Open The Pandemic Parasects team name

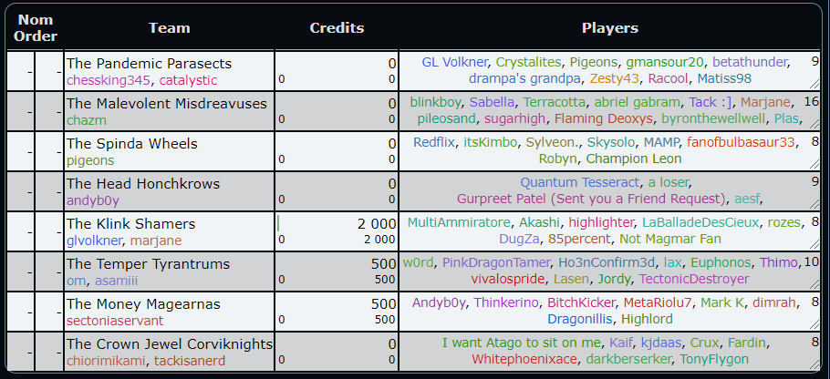(x=149, y=64)
